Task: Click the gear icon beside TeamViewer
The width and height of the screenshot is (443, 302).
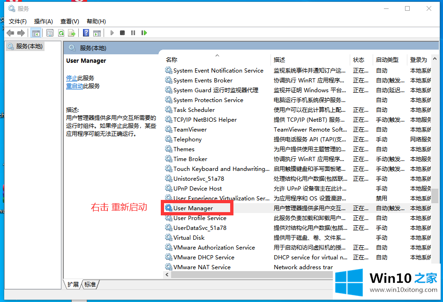Action: [x=169, y=129]
